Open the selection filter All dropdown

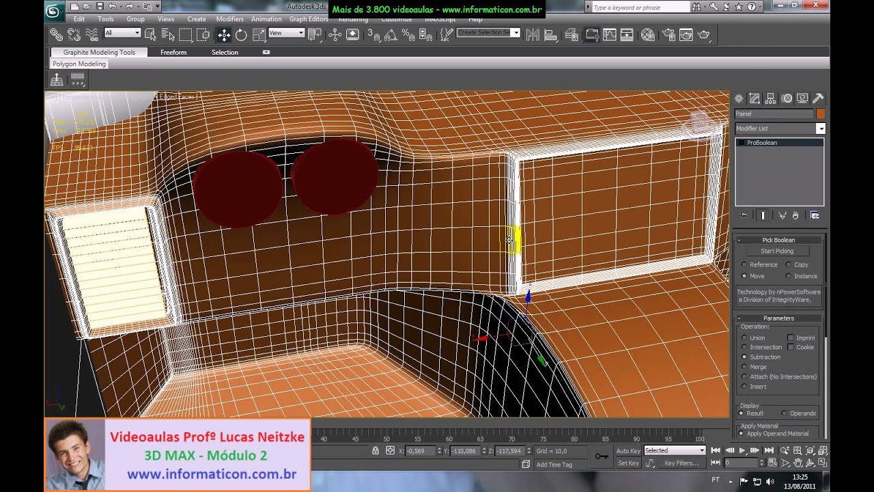[122, 33]
